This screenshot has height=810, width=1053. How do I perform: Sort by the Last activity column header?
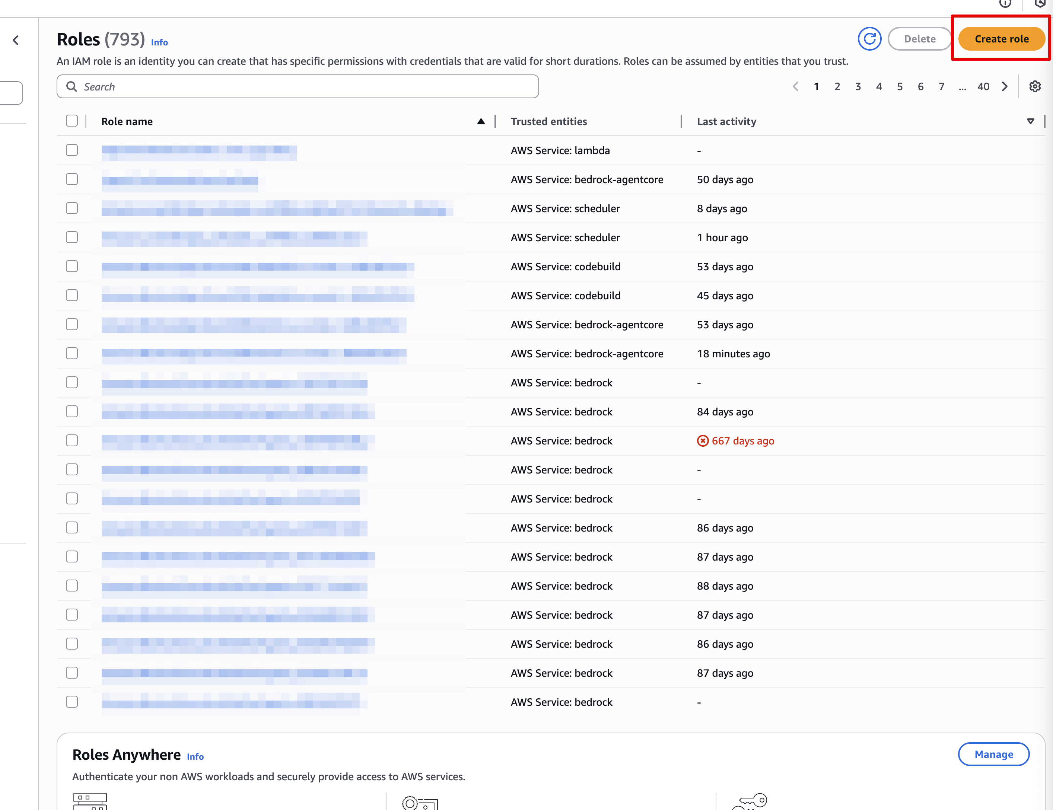726,121
